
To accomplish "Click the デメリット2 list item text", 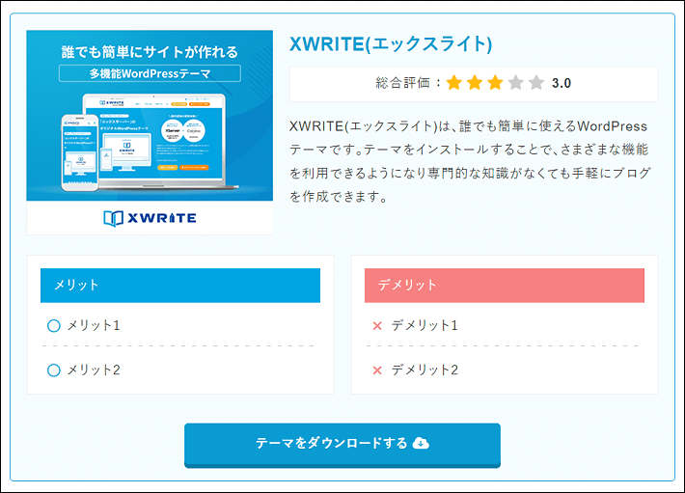I will click(425, 370).
